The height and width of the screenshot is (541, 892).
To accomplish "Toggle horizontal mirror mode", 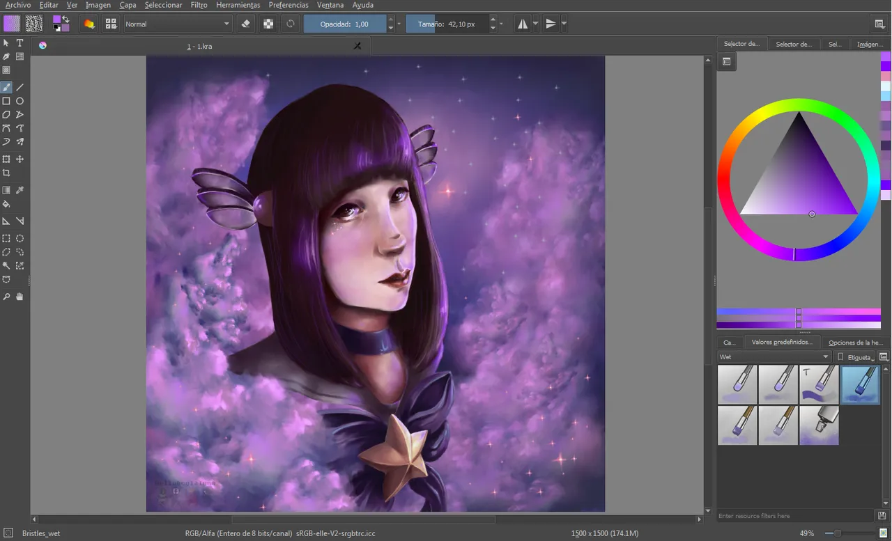I will 523,24.
